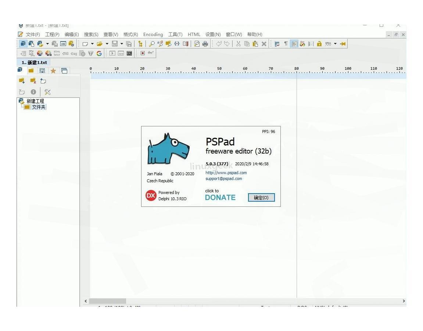Click the 确定(O) dialog button
Screen dimensions: 423x331
261,197
